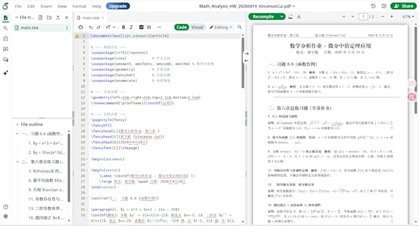419x226 pixels.
Task: Click the editor vertical scrollbar
Action: (243, 63)
